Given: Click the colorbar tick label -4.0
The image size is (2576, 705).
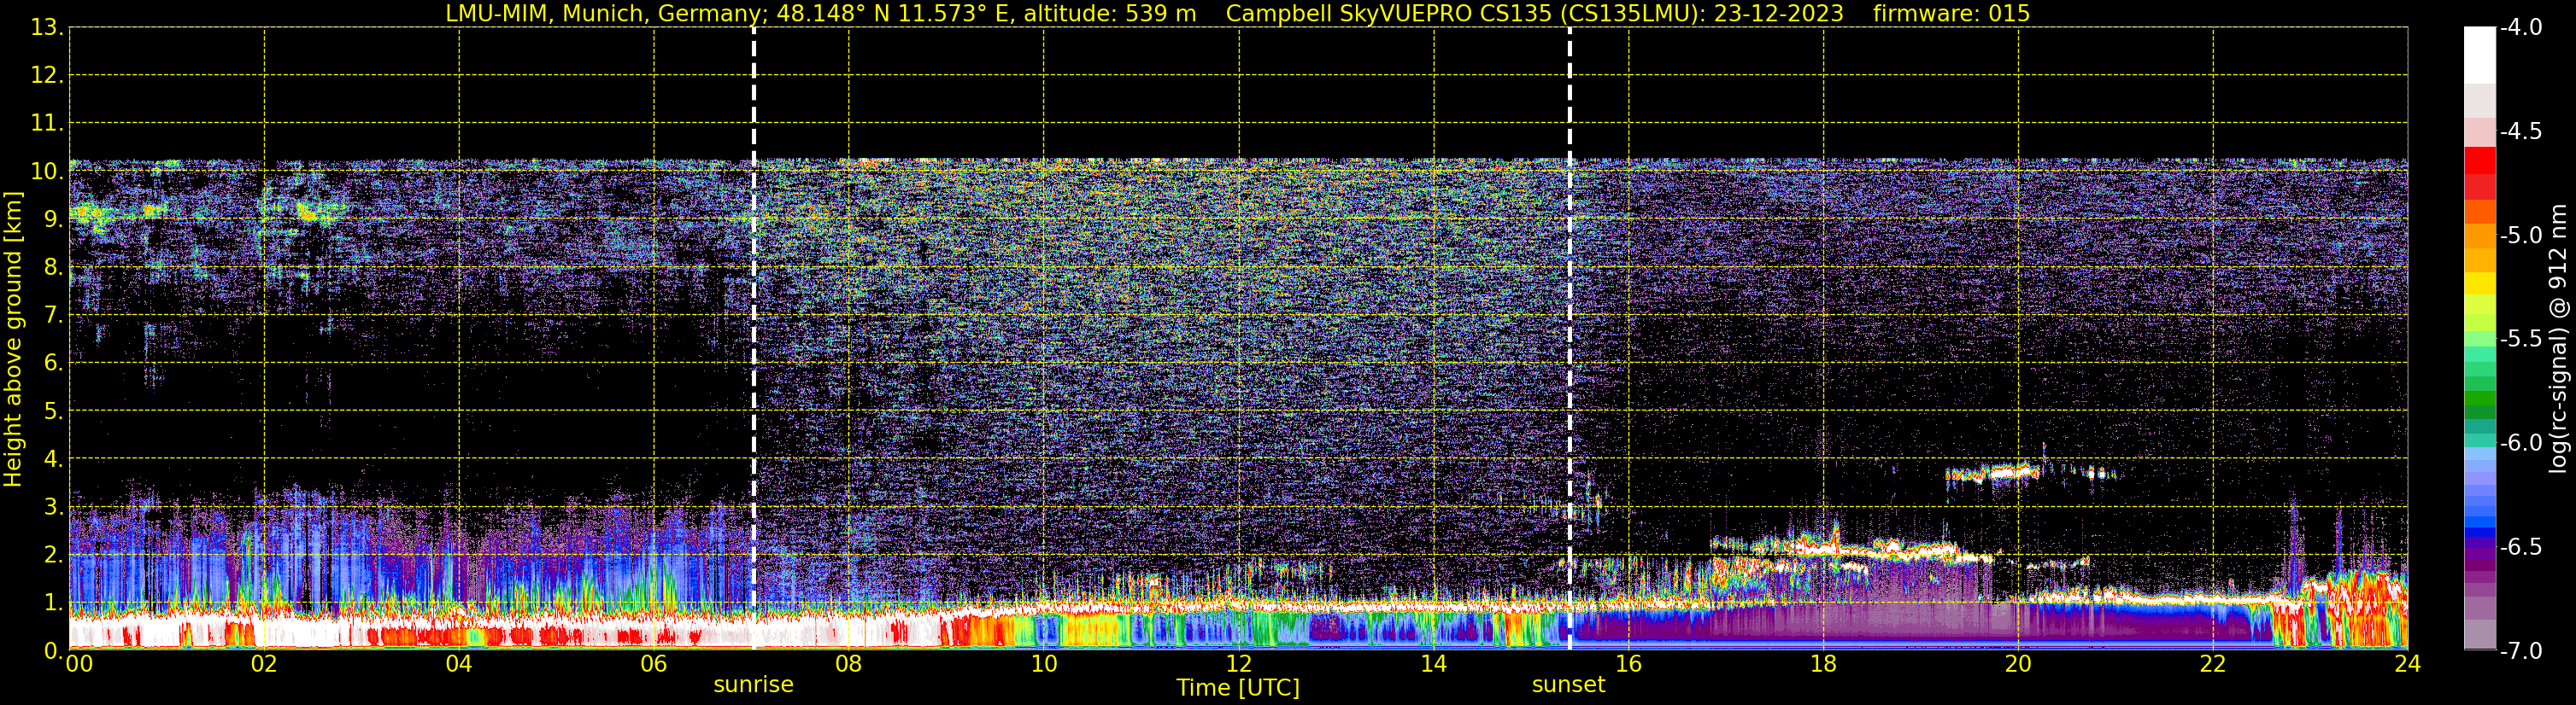Looking at the screenshot, I should 2521,27.
